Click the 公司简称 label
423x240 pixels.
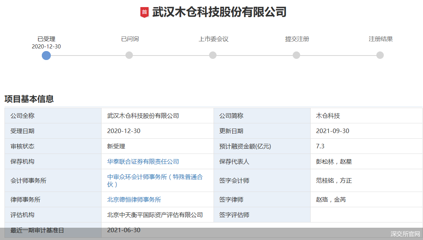[231, 116]
